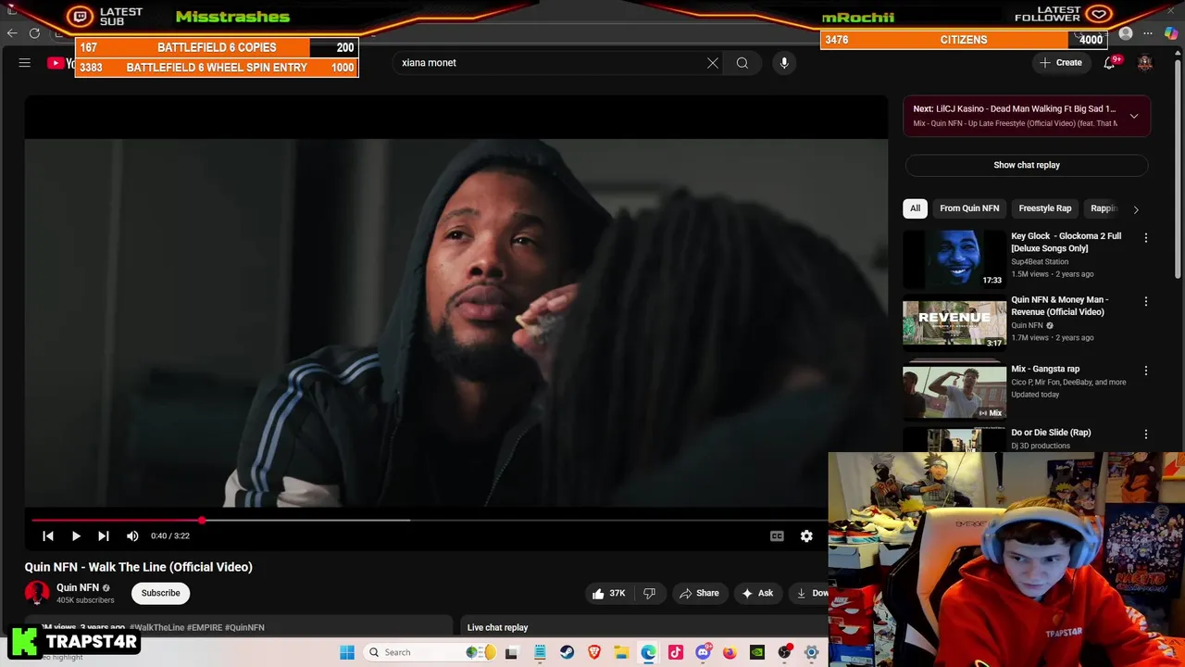This screenshot has height=667, width=1185.
Task: Click the magnifier search button
Action: tap(742, 63)
